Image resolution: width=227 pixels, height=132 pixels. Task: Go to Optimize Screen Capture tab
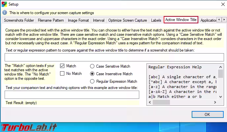(128, 20)
